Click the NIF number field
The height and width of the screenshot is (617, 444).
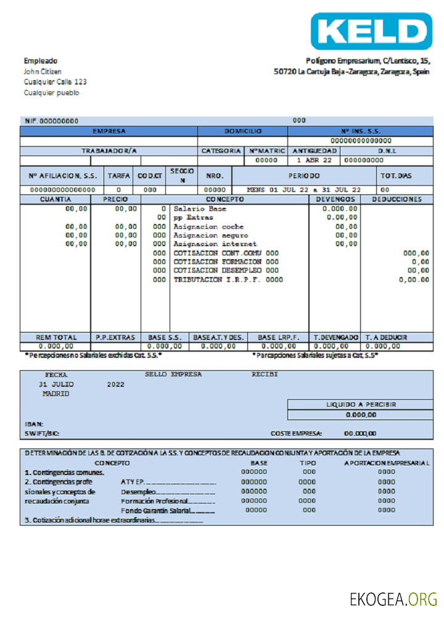coord(51,121)
